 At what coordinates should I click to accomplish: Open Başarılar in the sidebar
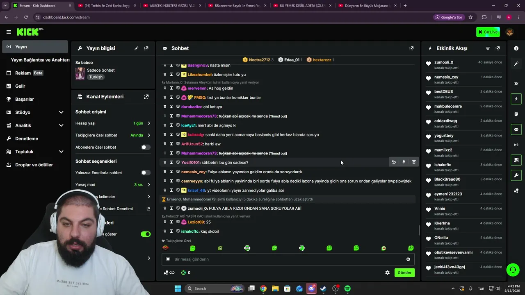[34, 99]
